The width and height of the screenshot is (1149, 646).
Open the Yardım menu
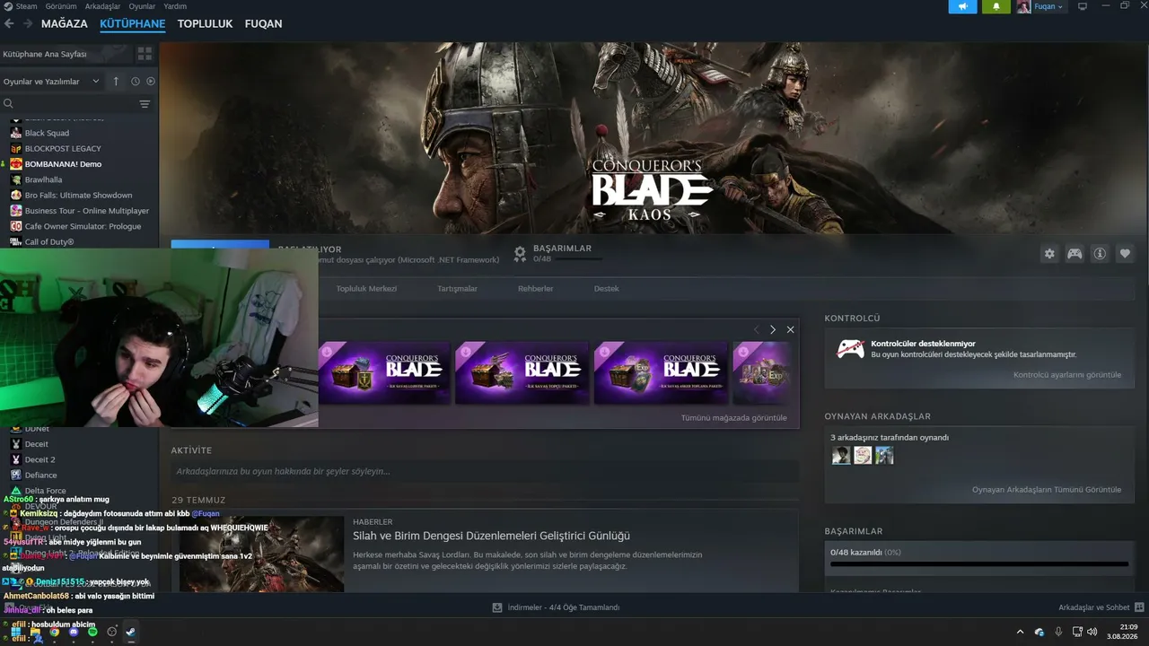[175, 6]
